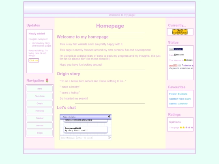Click the 'Status' sidebar heading
The image size is (219, 164).
click(x=173, y=43)
